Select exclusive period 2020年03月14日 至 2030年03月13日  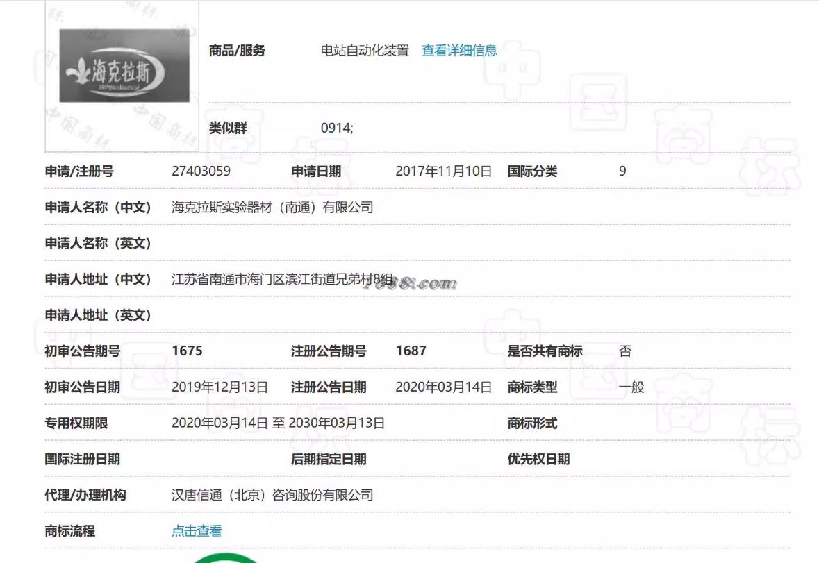pyautogui.click(x=279, y=423)
